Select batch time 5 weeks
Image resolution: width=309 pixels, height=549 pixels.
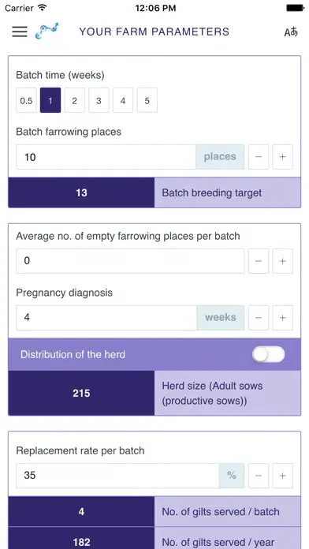pyautogui.click(x=147, y=100)
